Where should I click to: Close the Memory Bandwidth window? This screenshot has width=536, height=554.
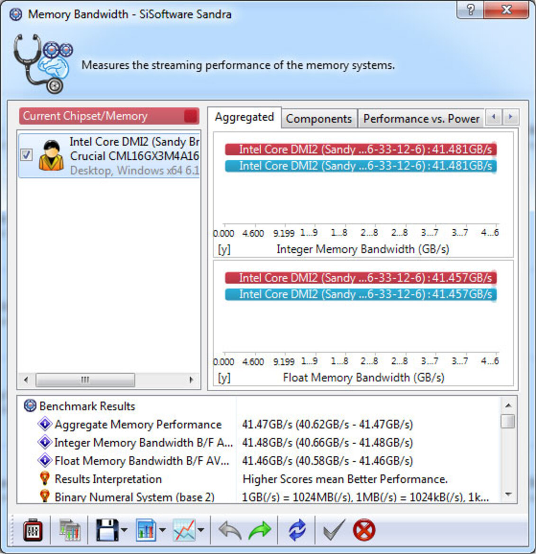[507, 9]
